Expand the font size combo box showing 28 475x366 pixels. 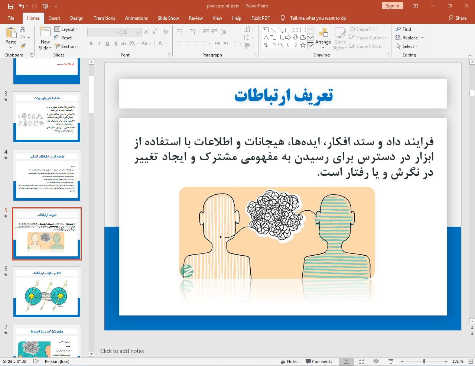[x=138, y=32]
